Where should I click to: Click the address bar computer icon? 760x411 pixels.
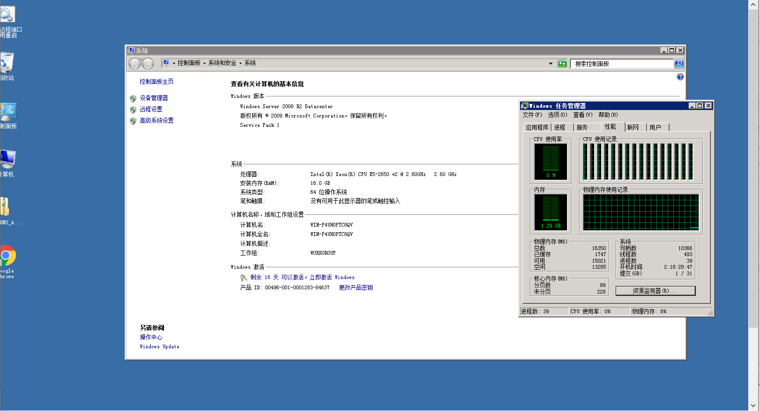coord(165,63)
